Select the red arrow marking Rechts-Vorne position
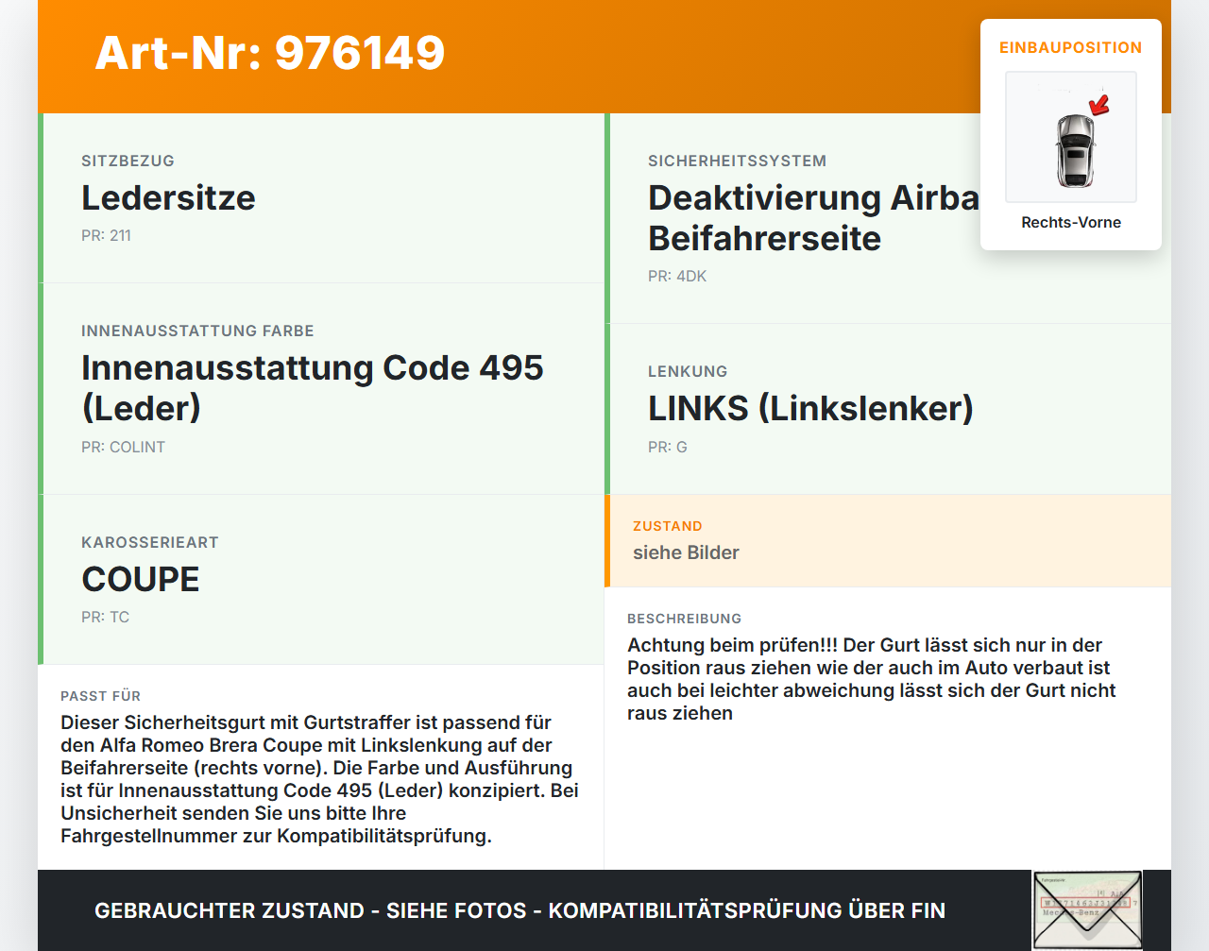The image size is (1209, 951). click(1098, 107)
